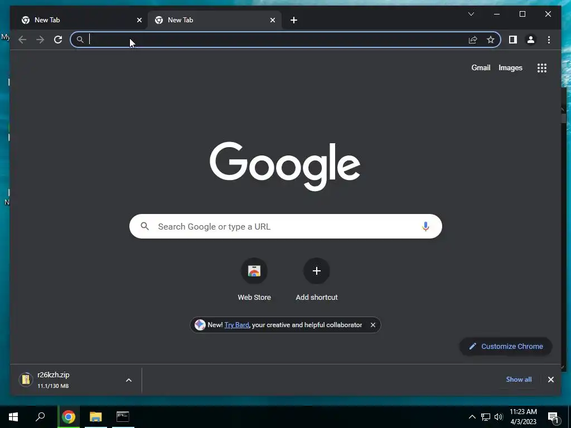Click the Web Store label

tap(254, 298)
